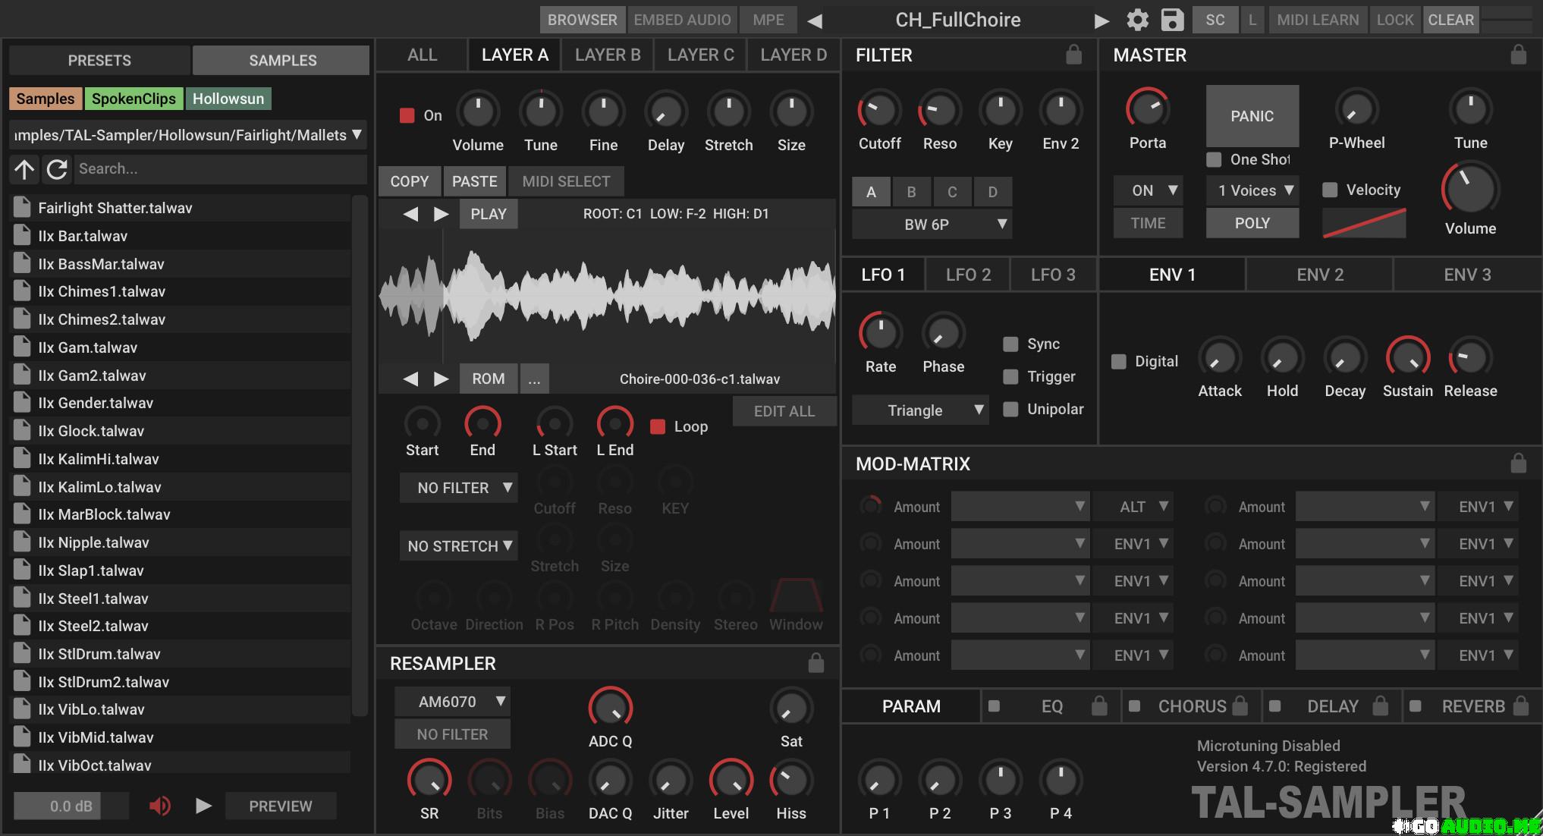Click the velocity curve display in Master
Image resolution: width=1543 pixels, height=836 pixels.
coord(1364,223)
